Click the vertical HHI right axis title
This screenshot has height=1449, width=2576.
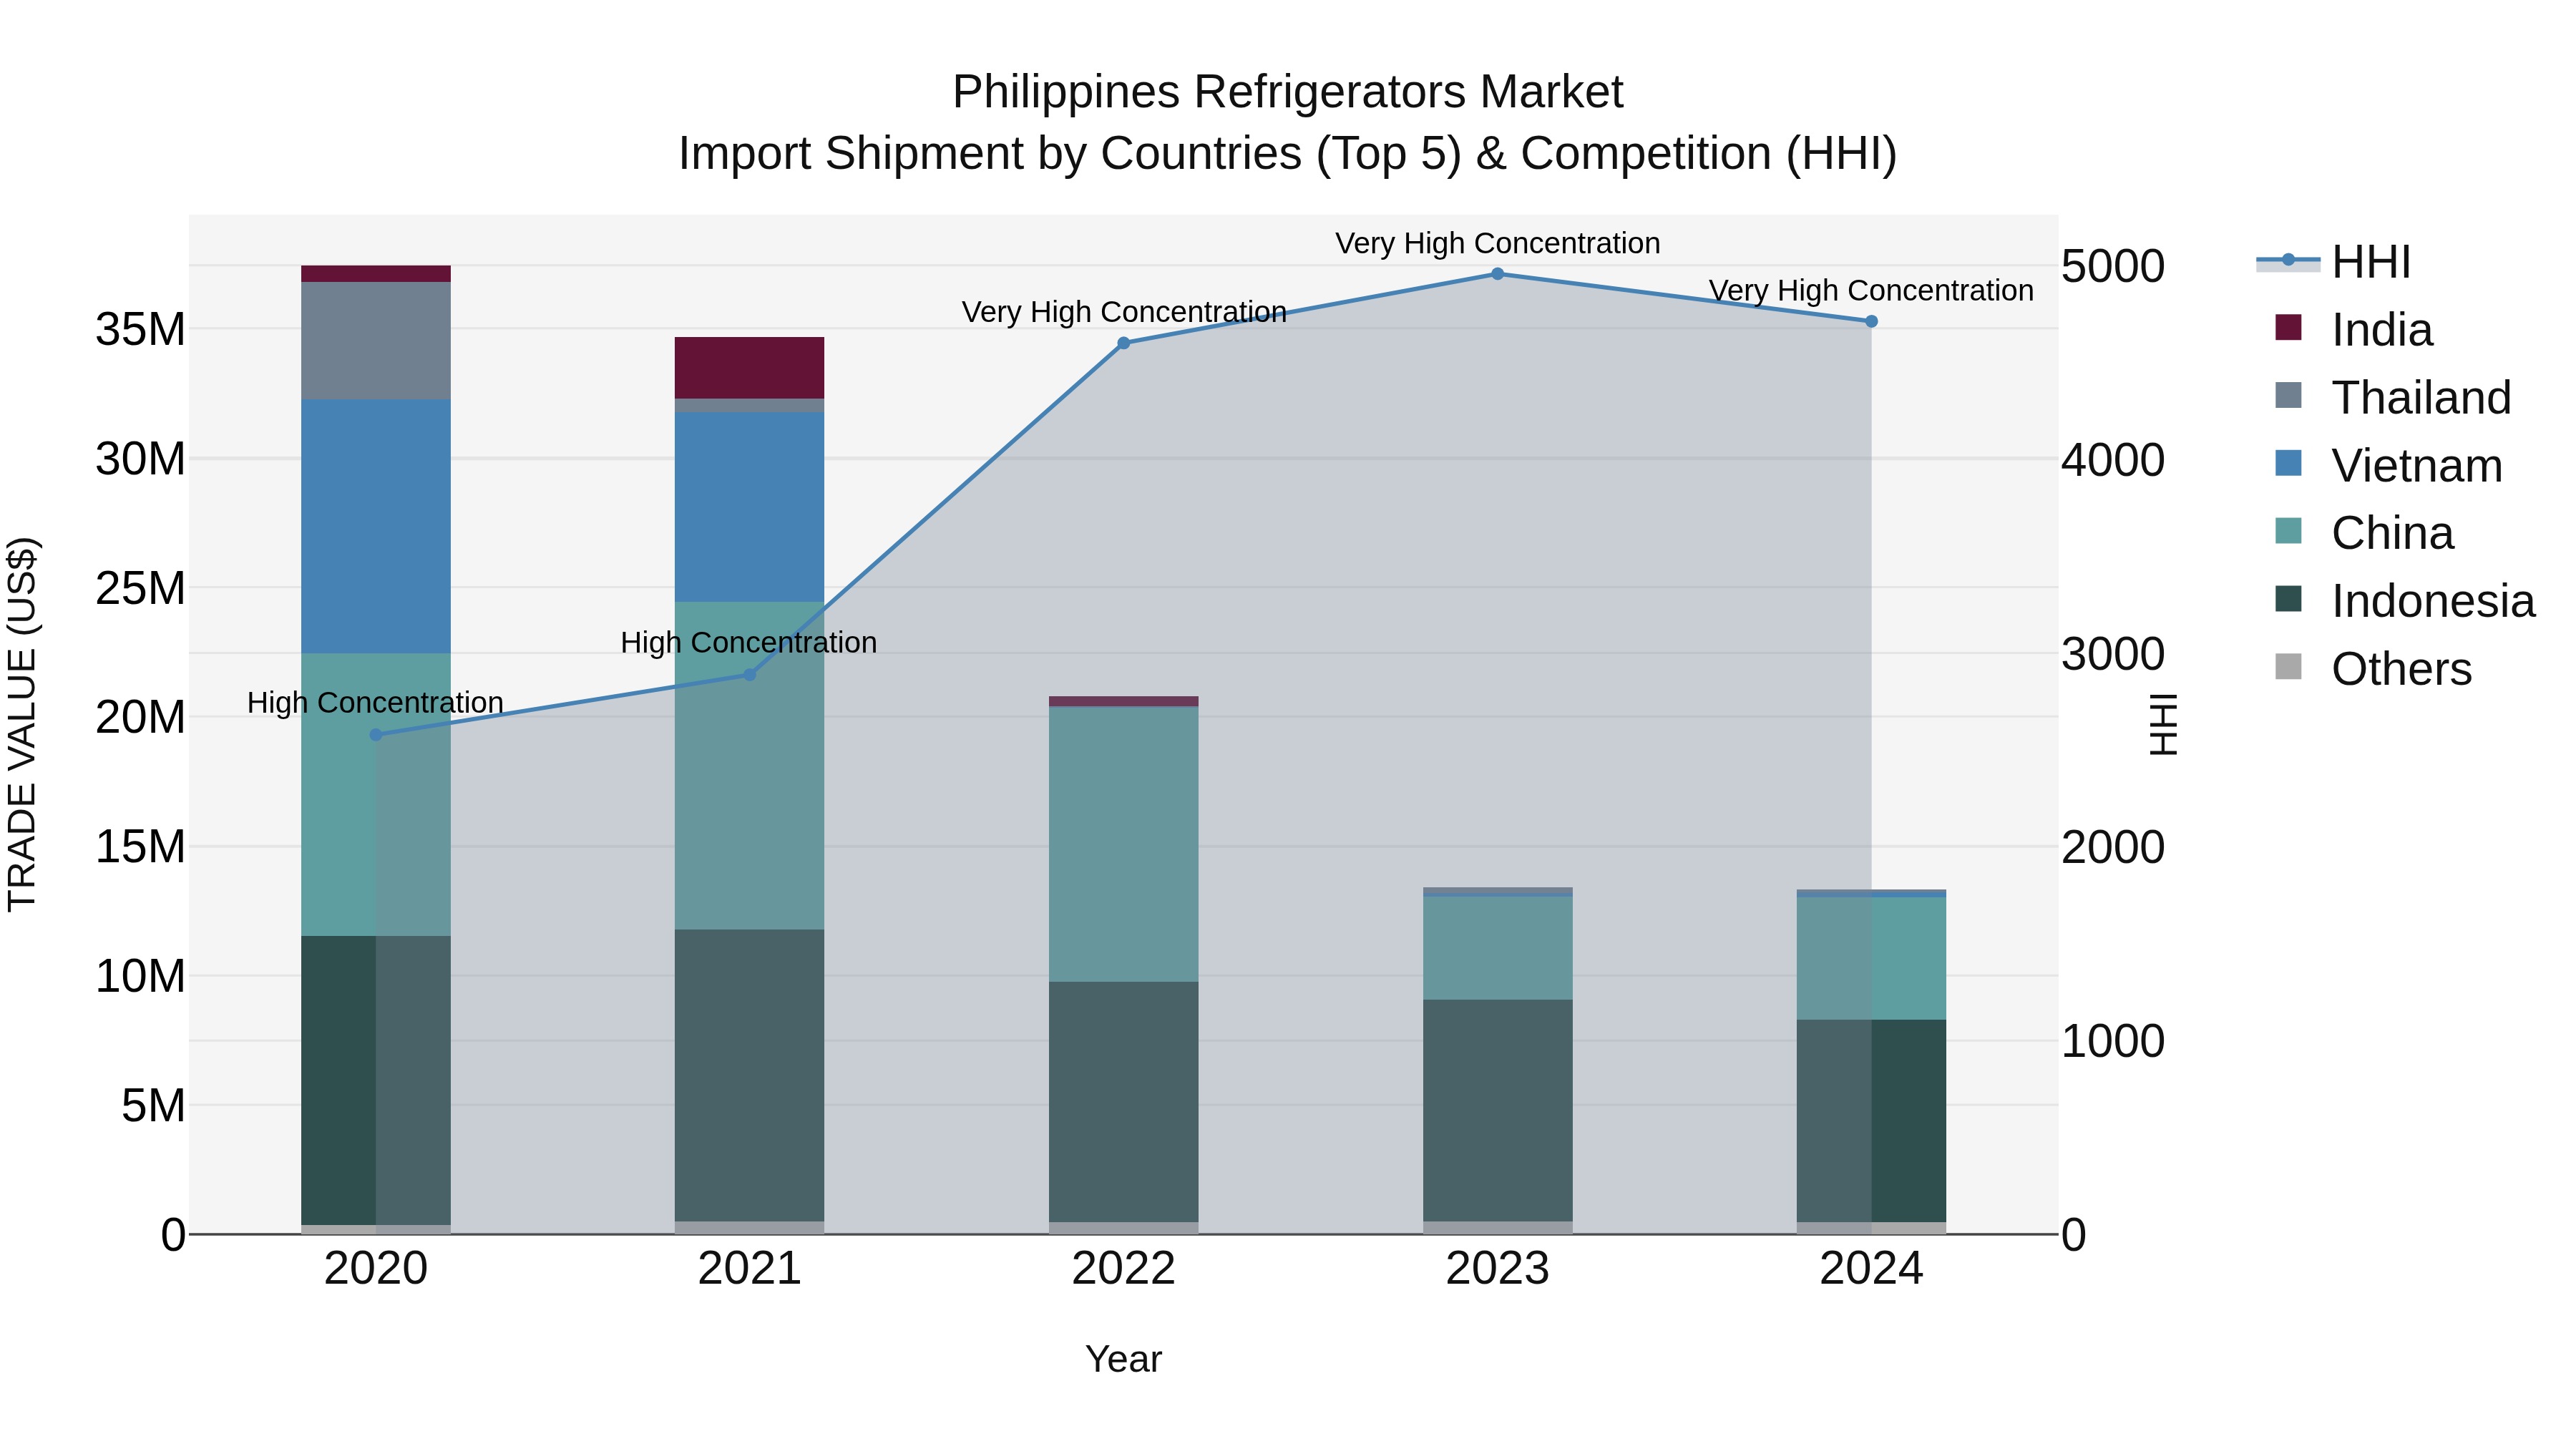(2163, 724)
